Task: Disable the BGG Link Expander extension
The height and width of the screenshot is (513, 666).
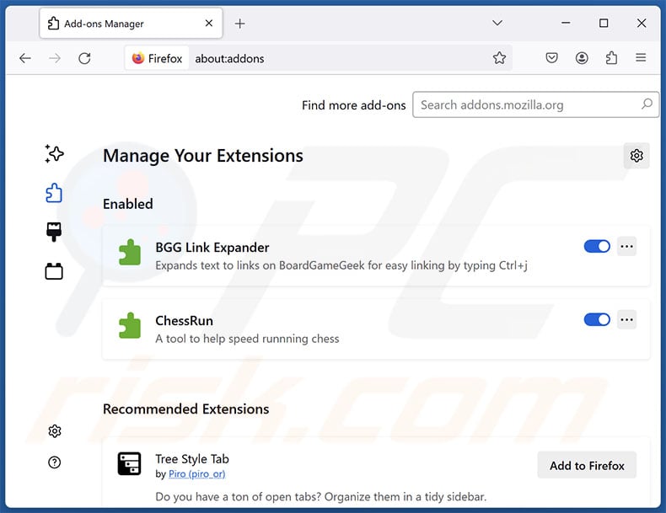Action: click(597, 247)
